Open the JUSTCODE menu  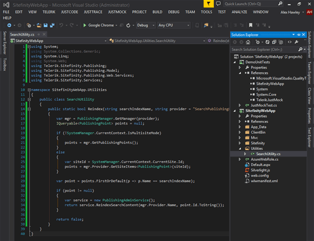[x=69, y=12]
